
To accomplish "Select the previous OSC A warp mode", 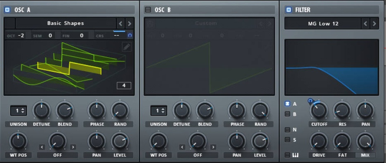I will click(x=42, y=147).
